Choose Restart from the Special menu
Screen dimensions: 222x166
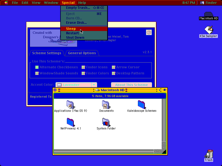point(84,33)
